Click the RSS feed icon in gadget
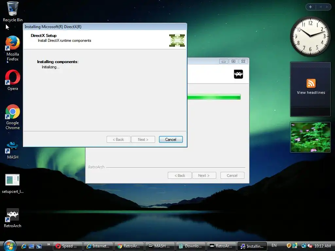 coord(311,83)
